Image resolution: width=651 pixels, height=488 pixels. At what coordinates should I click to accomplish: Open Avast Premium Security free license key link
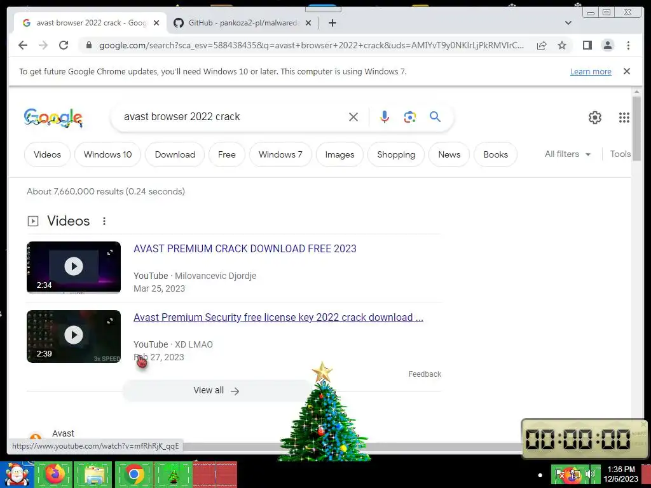tap(278, 317)
